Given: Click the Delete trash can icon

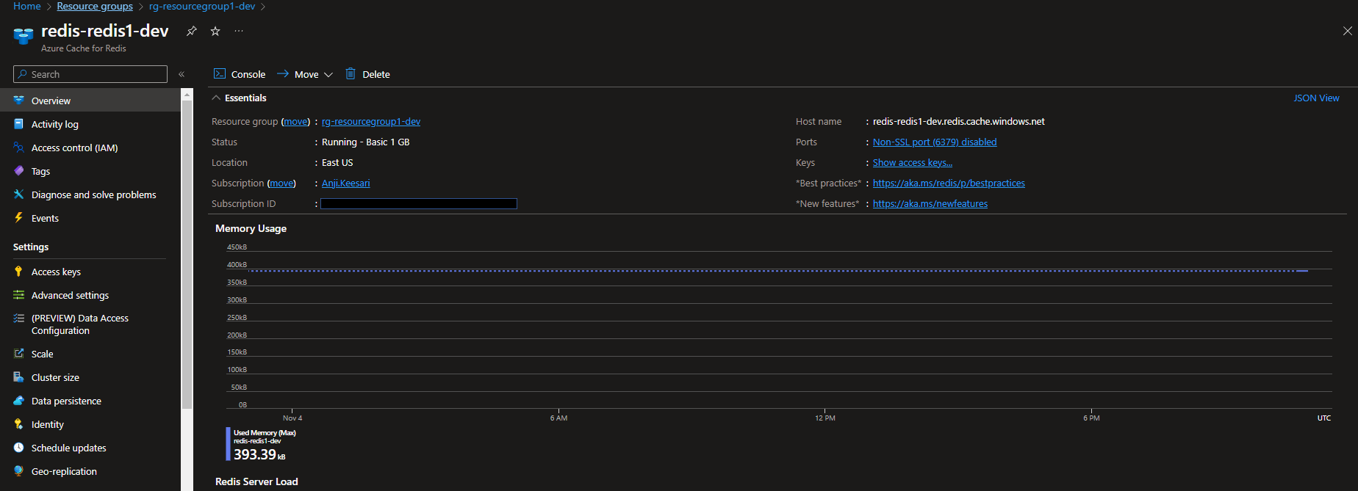Looking at the screenshot, I should tap(351, 73).
